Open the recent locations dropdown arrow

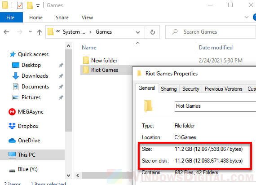30,31
